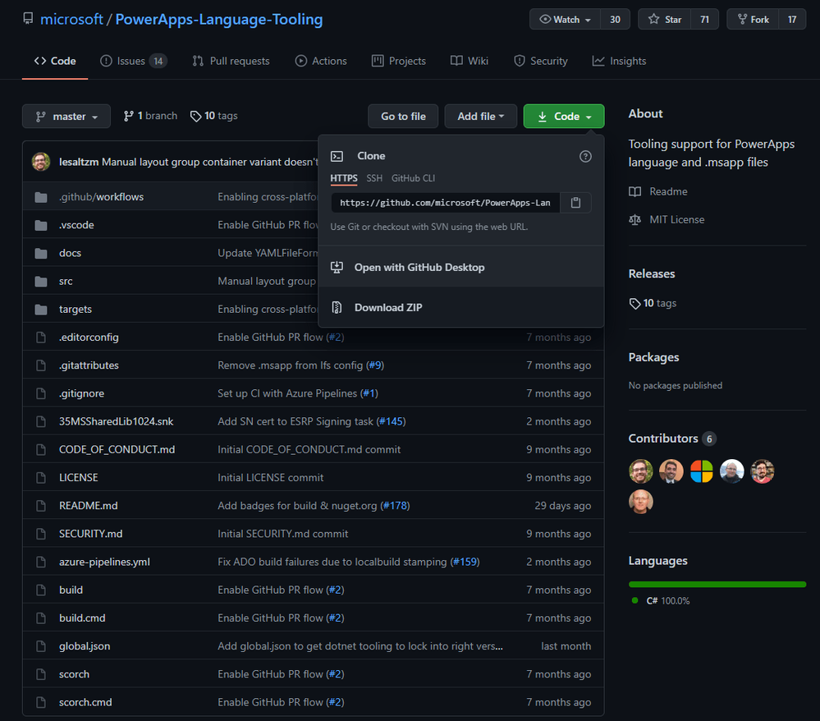Click the file icon next to scorch.cmd
This screenshot has height=721, width=820.
click(x=41, y=702)
